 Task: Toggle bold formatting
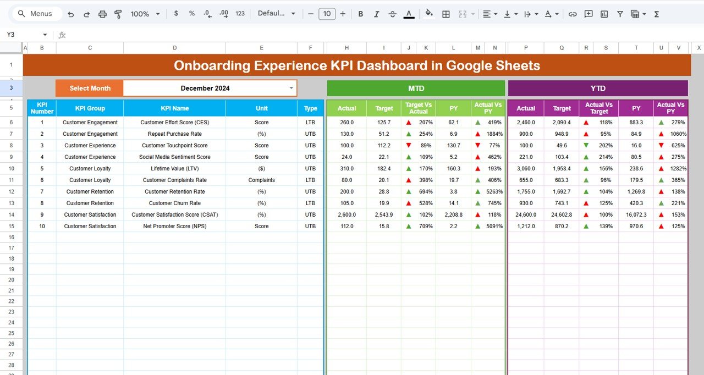360,14
